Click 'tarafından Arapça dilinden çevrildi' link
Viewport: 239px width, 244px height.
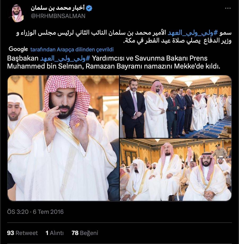72,49
